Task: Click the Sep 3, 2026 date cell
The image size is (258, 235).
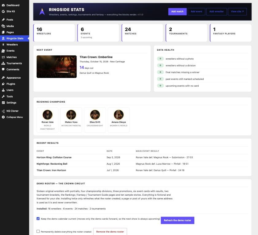Action: (113, 157)
